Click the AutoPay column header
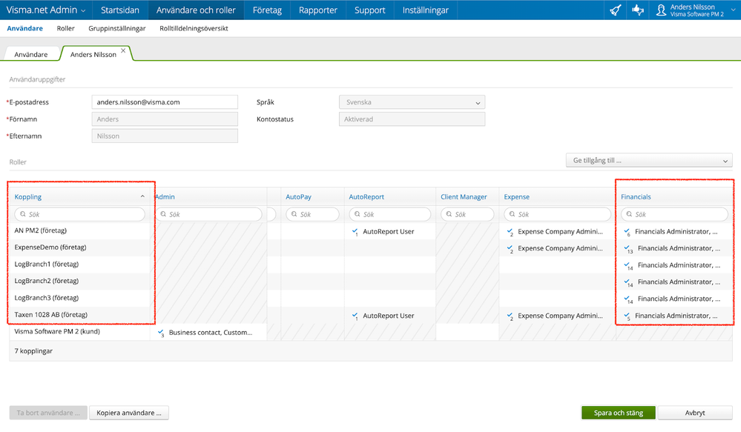 298,197
